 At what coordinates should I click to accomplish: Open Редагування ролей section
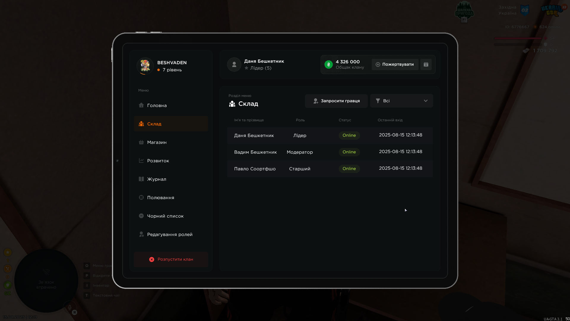tap(170, 235)
